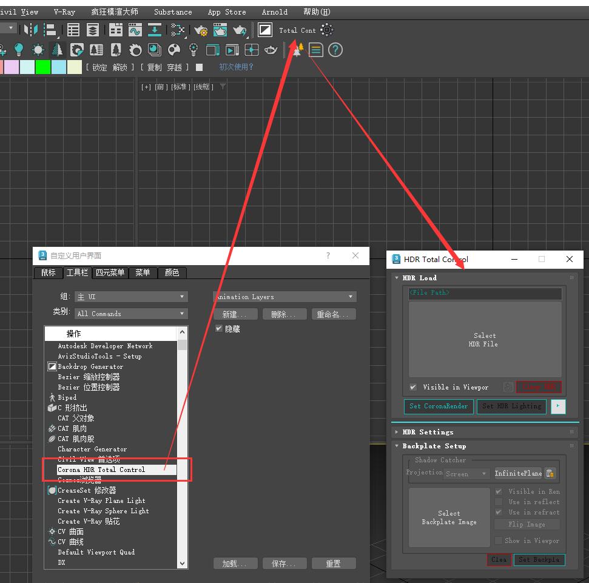
Task: Toggle the 隐藏 checkbox
Action: (218, 329)
